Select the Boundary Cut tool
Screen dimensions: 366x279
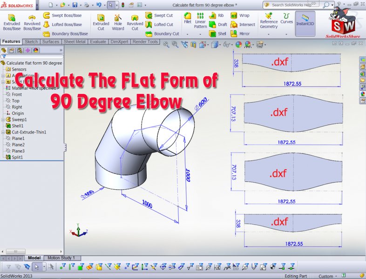pyautogui.click(x=162, y=33)
